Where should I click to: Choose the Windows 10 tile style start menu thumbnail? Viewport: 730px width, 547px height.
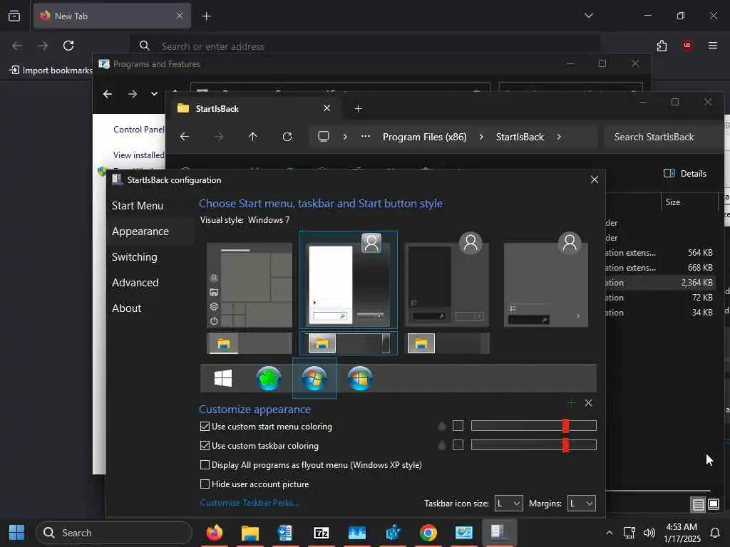250,285
